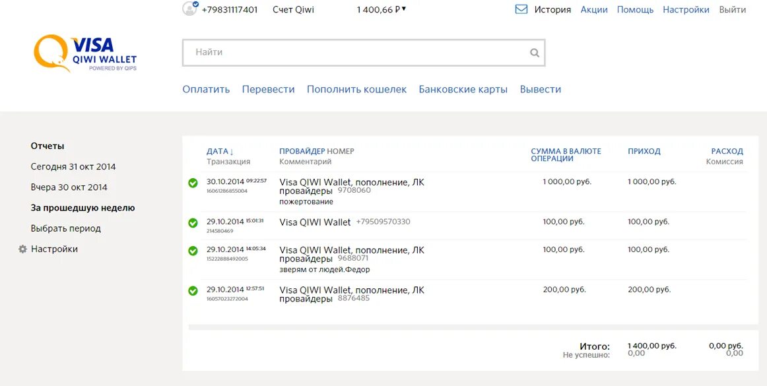Click the user profile avatar icon
767x386 pixels.
190,9
